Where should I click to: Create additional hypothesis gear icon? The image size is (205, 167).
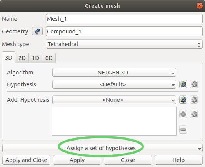pyautogui.click(x=183, y=100)
